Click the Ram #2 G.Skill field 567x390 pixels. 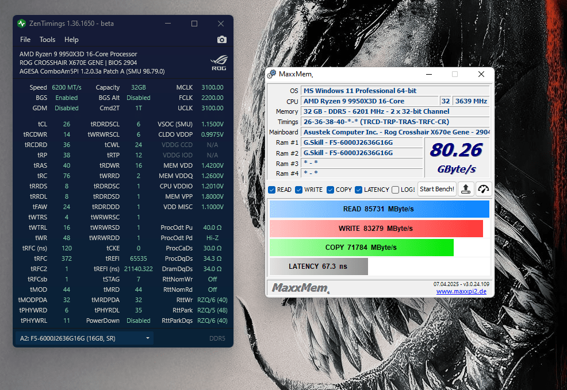[x=362, y=153]
